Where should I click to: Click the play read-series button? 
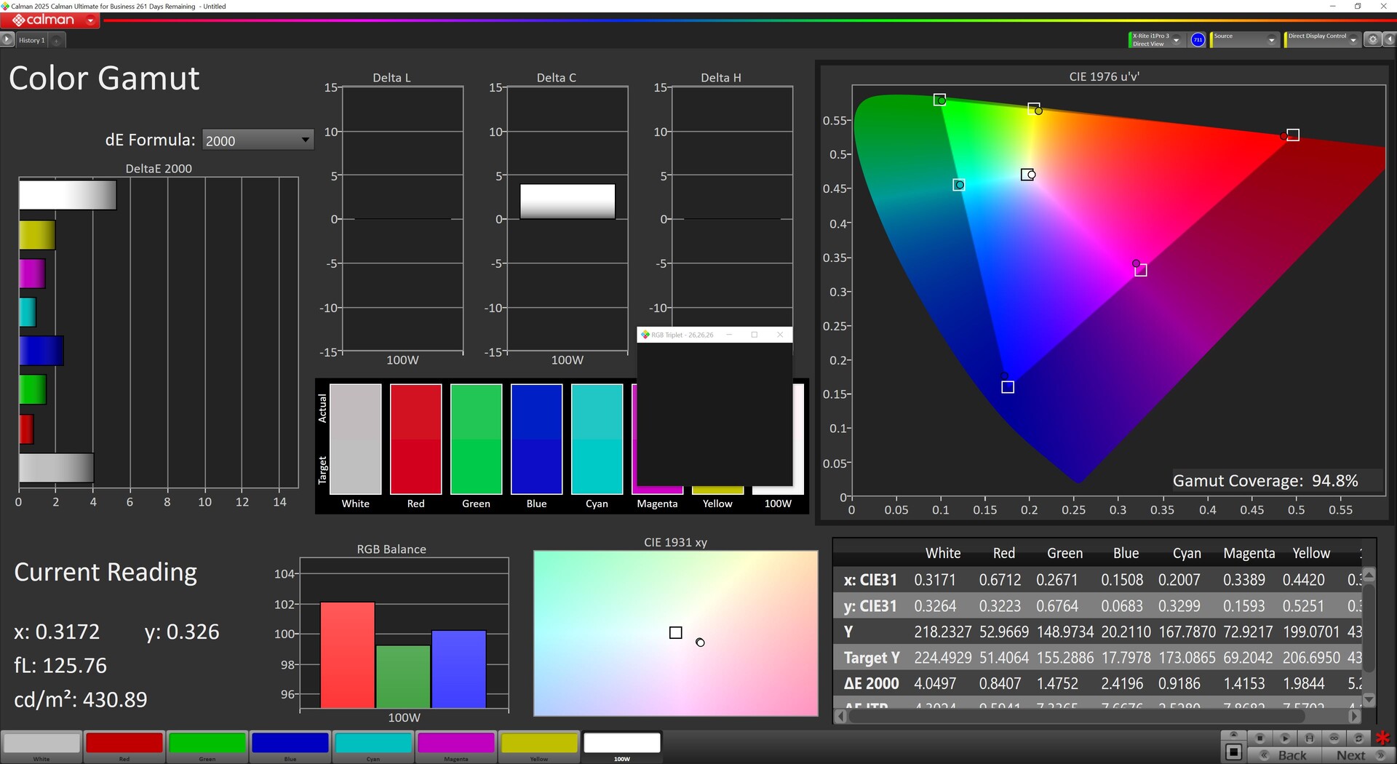[x=1285, y=738]
